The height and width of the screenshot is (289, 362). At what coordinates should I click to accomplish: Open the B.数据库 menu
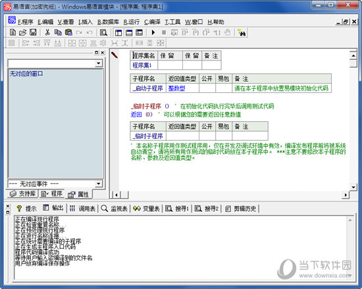coord(108,22)
